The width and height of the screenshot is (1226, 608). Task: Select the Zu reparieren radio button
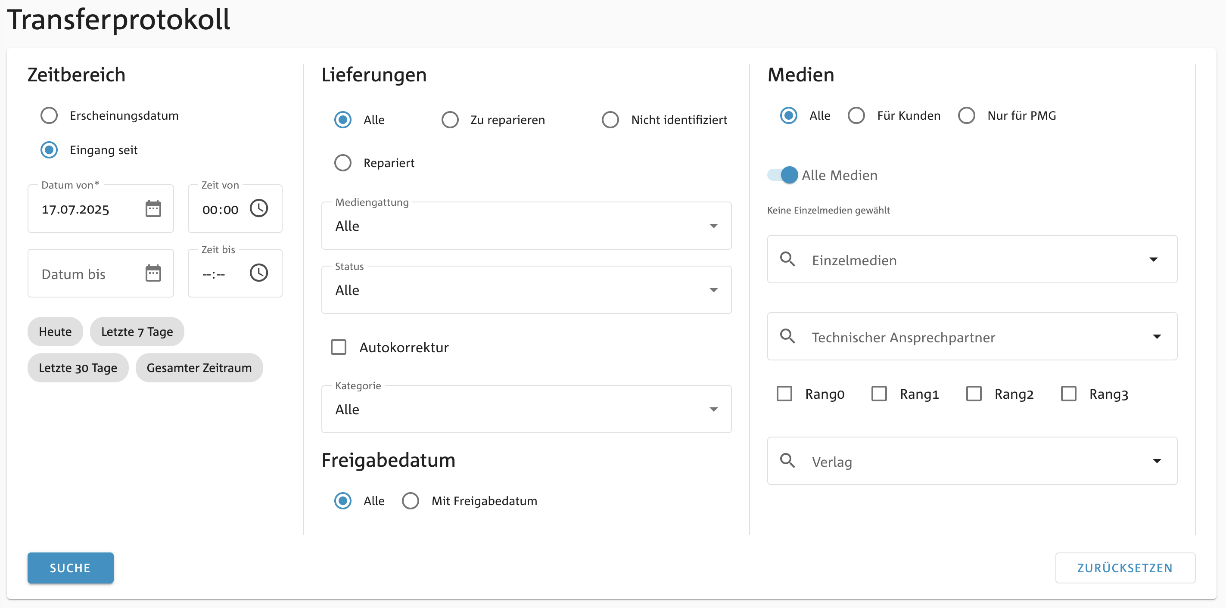click(x=450, y=120)
